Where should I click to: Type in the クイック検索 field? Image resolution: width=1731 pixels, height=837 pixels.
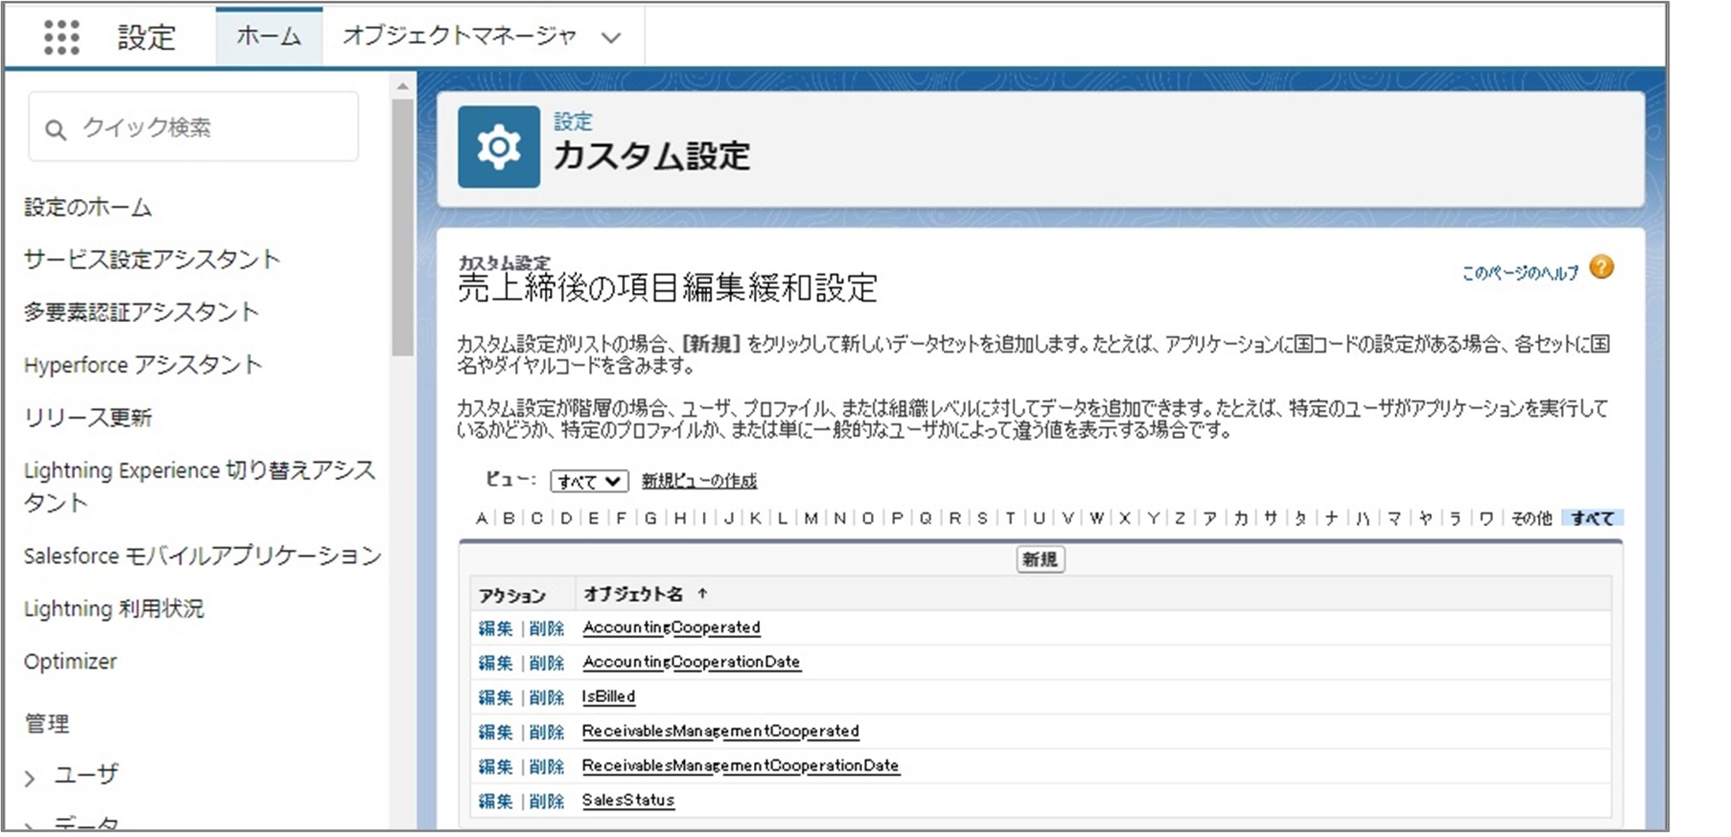coord(213,128)
